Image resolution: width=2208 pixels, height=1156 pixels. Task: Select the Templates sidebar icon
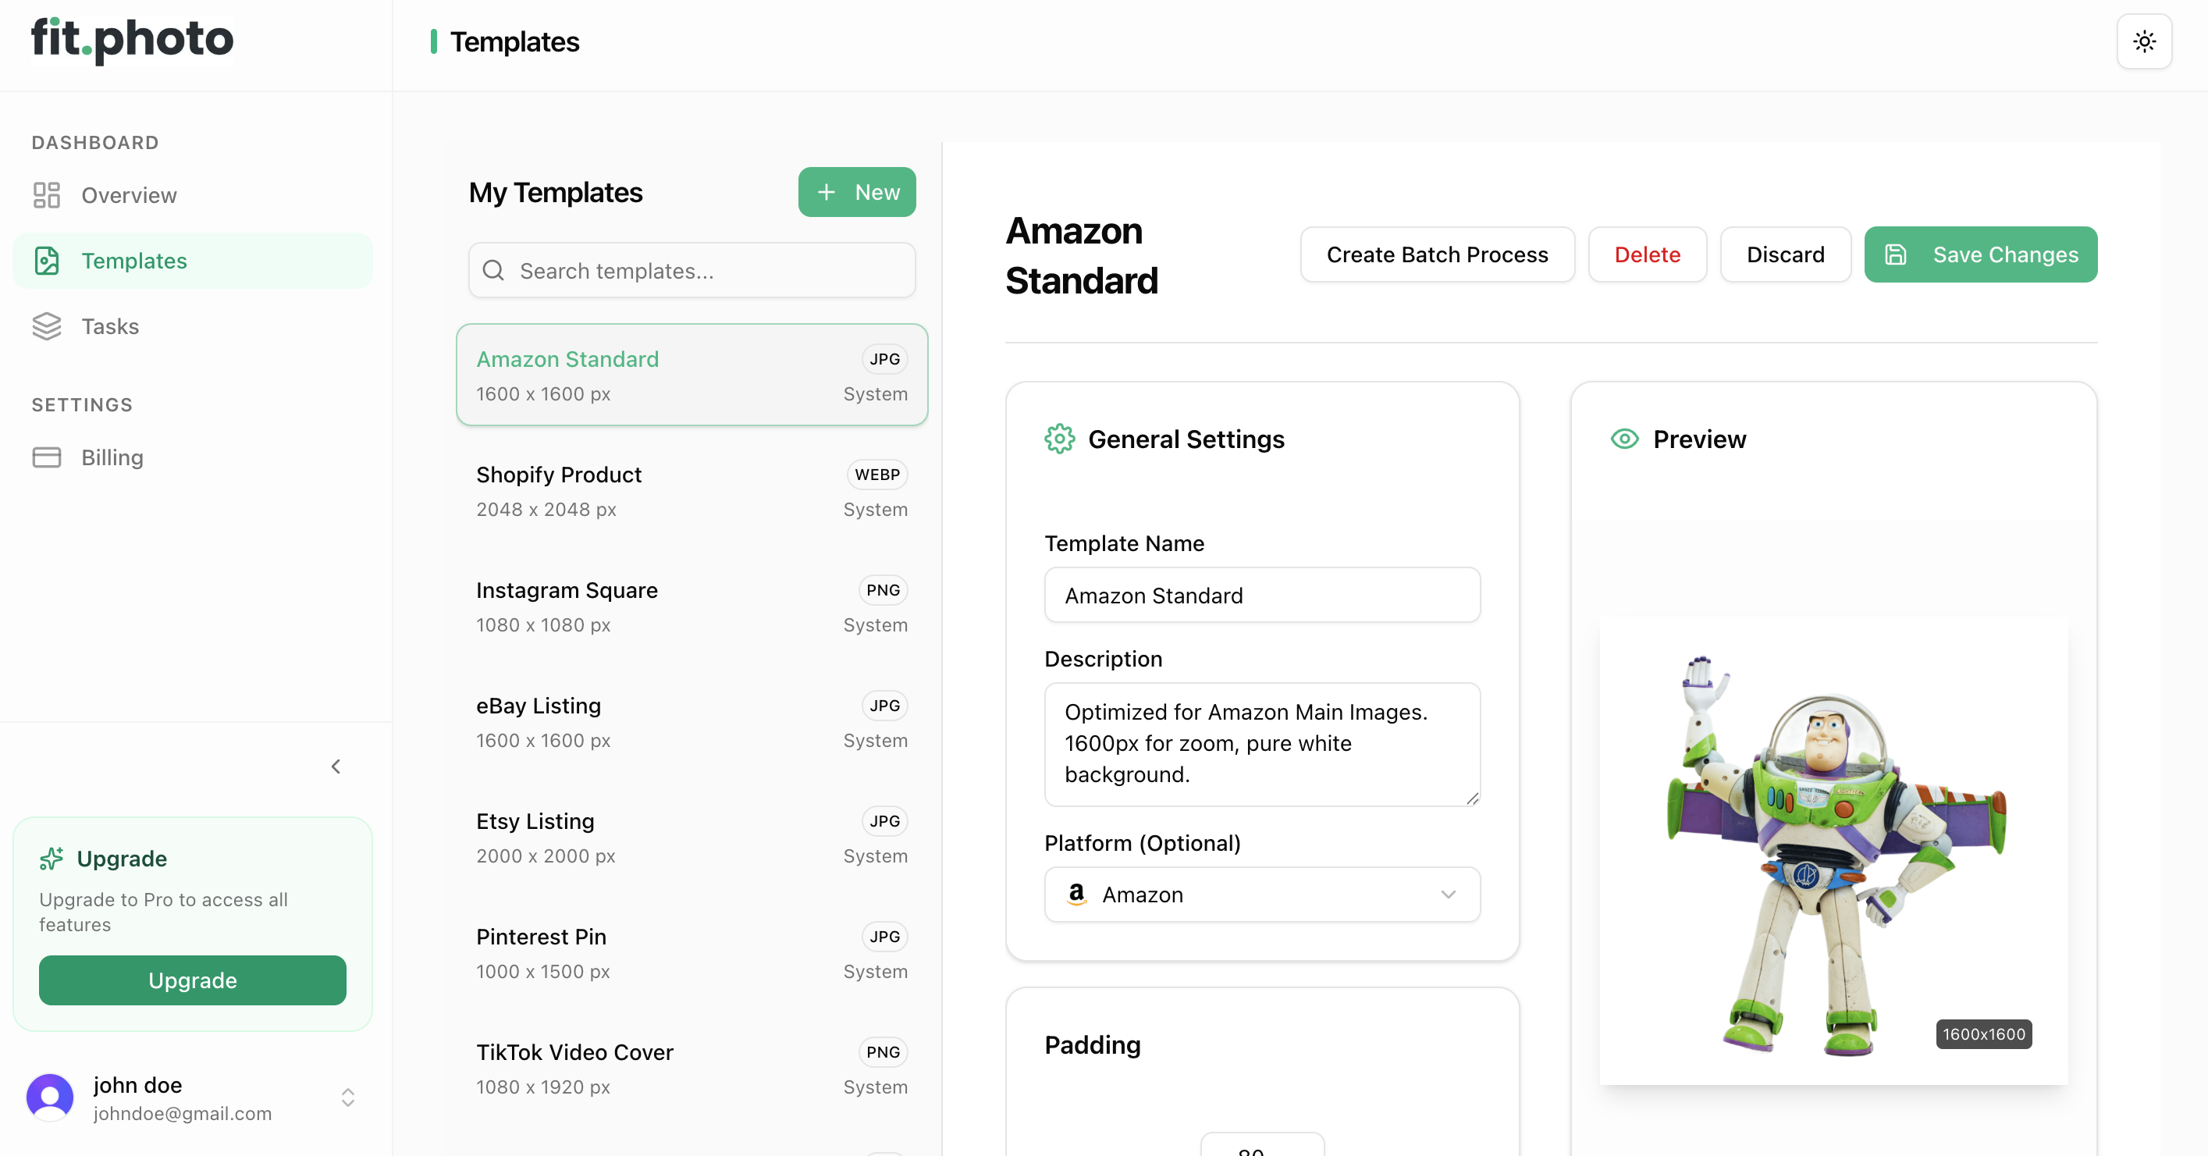point(47,260)
